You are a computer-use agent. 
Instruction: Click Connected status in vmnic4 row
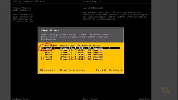coord(98,57)
